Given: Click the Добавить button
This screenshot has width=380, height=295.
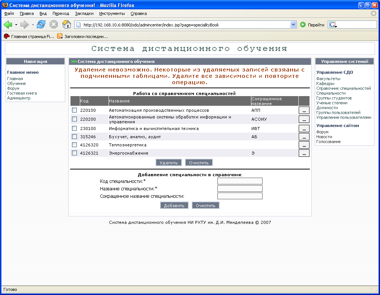Looking at the screenshot, I should pyautogui.click(x=174, y=206).
